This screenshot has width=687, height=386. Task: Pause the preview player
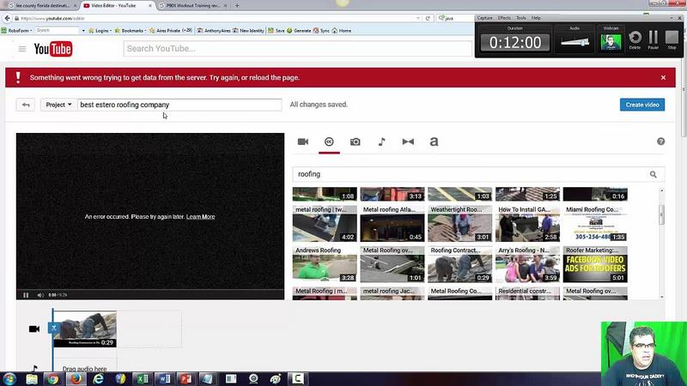pyautogui.click(x=26, y=295)
